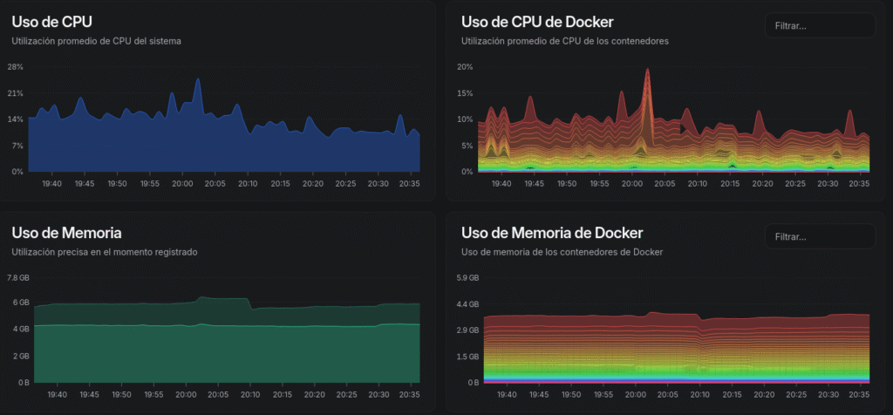Click the 7.8 GB axis label on Memoria chart
This screenshot has height=415, width=893.
[x=18, y=277]
